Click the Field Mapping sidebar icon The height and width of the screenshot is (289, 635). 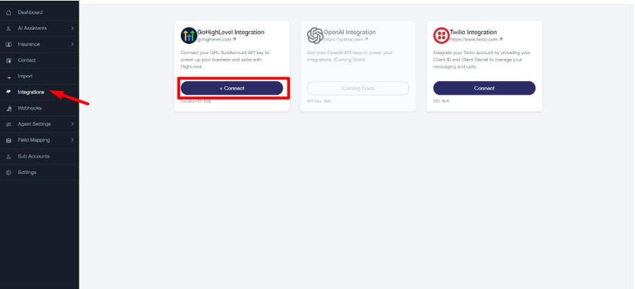9,140
